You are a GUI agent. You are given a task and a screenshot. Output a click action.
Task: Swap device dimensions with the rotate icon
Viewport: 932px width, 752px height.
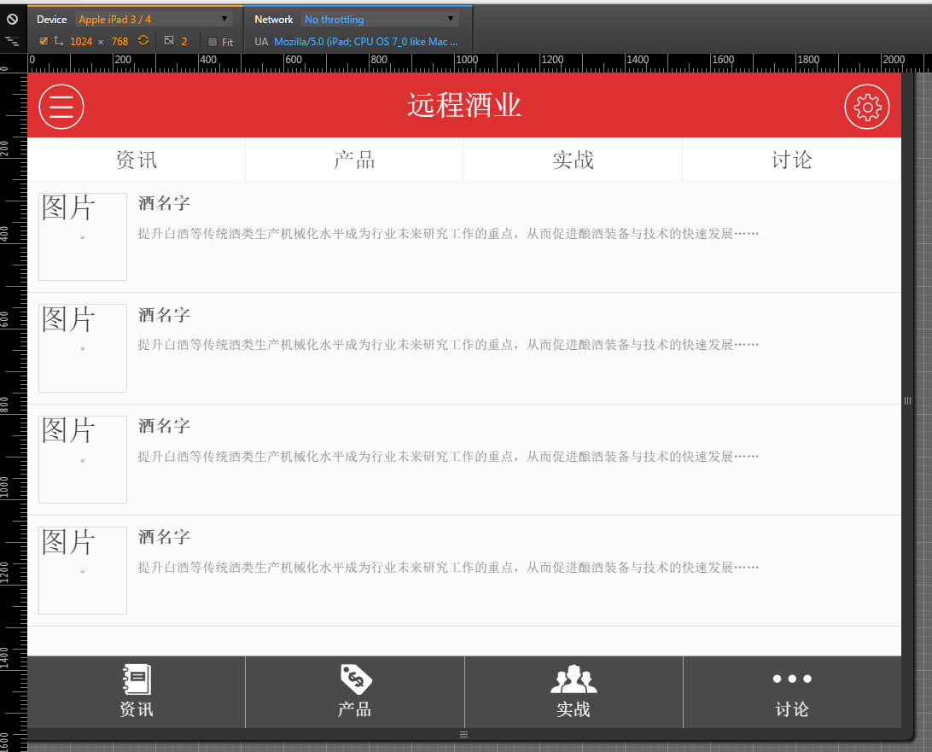click(142, 41)
